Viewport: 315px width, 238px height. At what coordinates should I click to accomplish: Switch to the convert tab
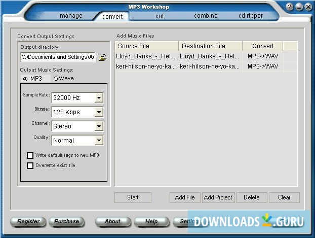click(112, 16)
